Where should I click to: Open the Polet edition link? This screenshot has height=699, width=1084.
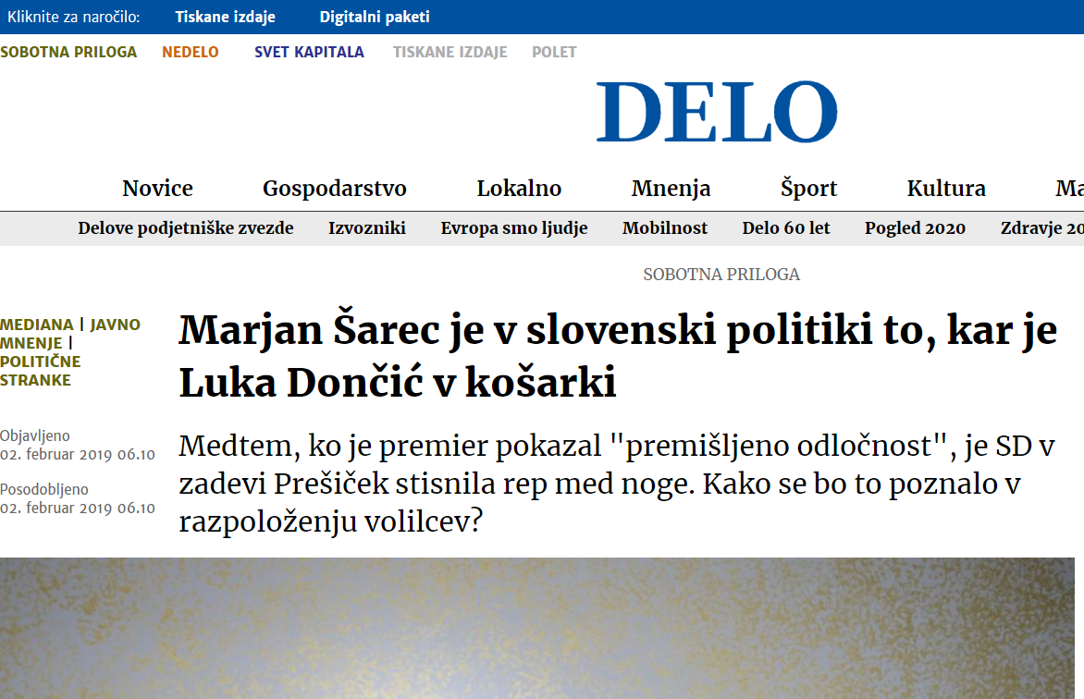click(554, 52)
